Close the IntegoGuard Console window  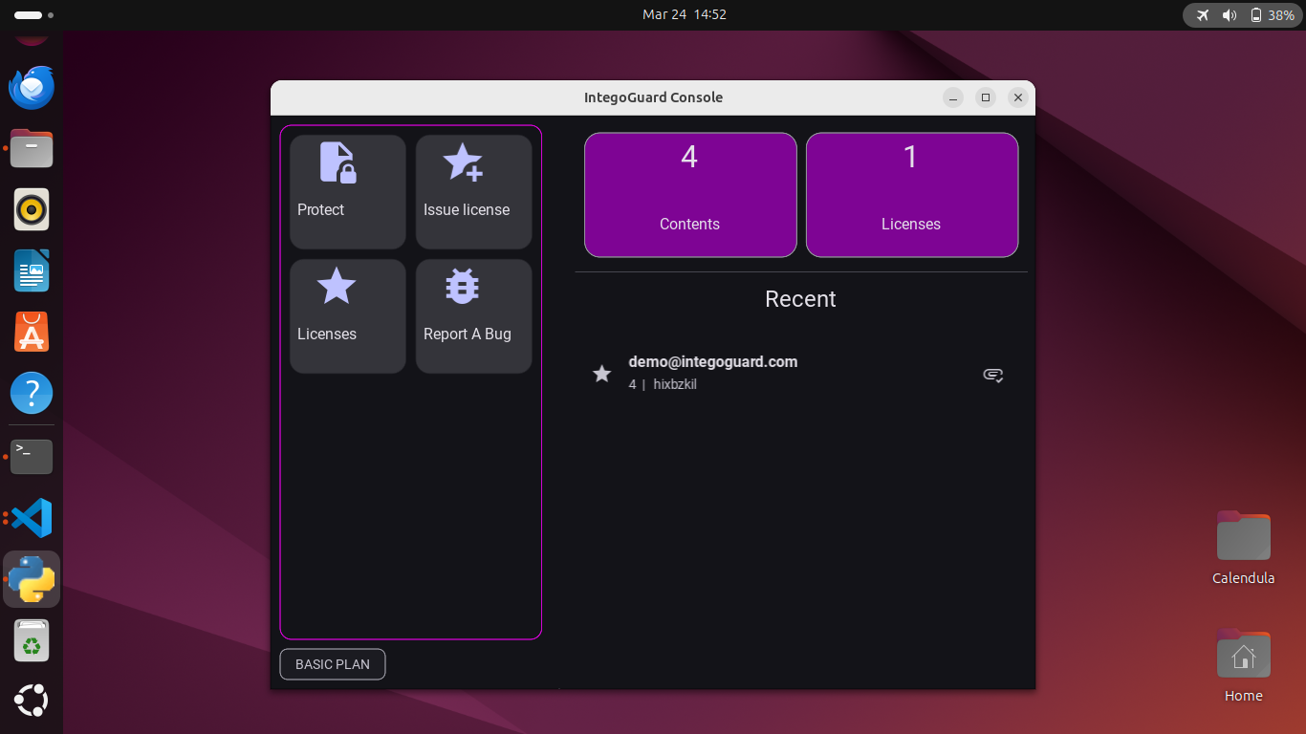pos(1018,97)
